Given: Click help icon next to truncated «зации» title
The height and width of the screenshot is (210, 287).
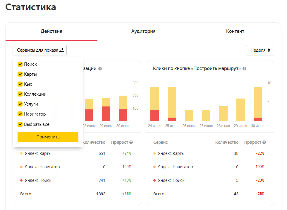Looking at the screenshot, I should 100,69.
